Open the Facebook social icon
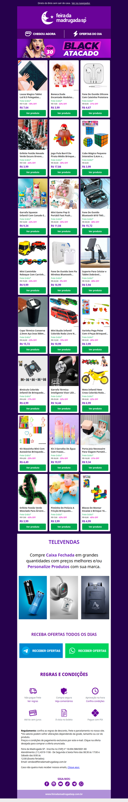 [47, 784]
